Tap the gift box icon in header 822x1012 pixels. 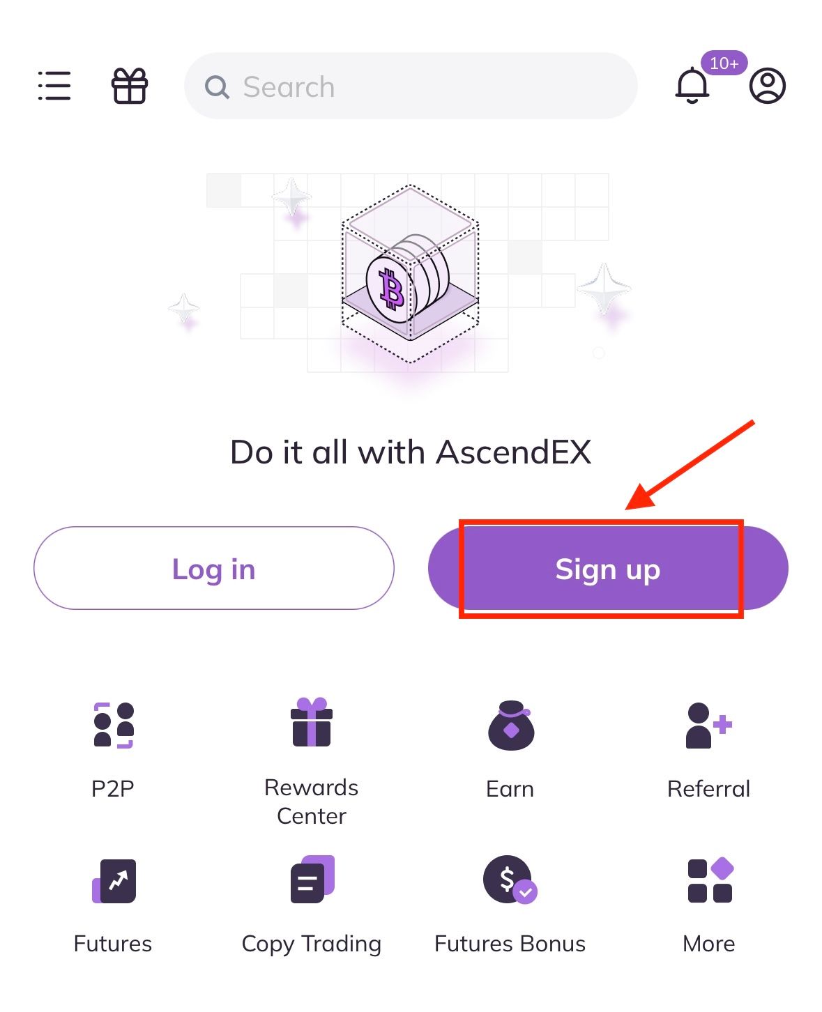[x=130, y=86]
